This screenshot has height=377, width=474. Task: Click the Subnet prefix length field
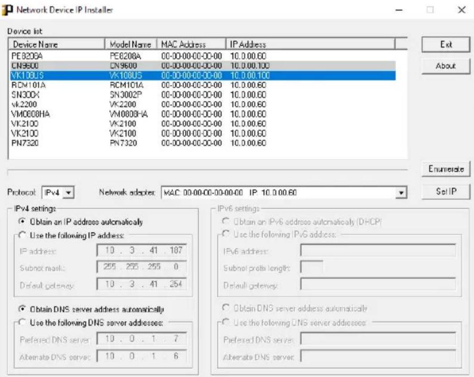click(x=312, y=267)
